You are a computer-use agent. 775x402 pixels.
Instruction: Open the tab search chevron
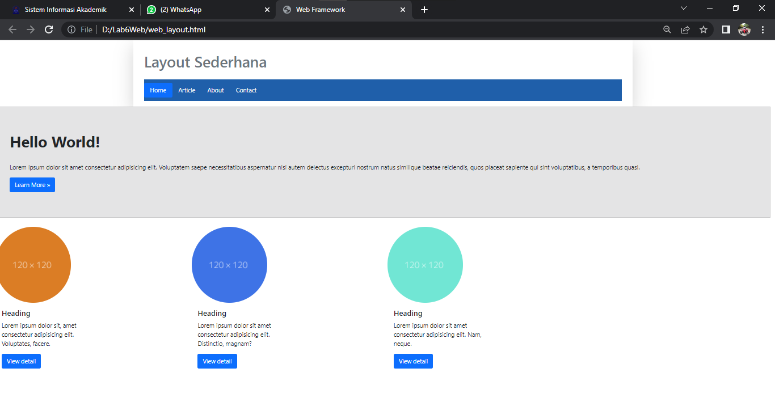(684, 8)
